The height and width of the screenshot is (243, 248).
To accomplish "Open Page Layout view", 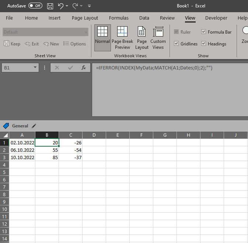I will (x=142, y=38).
